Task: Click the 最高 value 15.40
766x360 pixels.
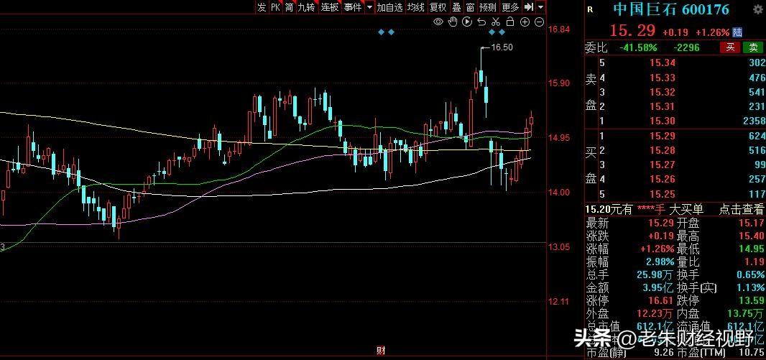Action: 752,236
